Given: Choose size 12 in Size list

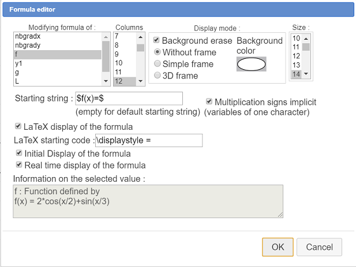Looking at the screenshot, I should coord(297,56).
